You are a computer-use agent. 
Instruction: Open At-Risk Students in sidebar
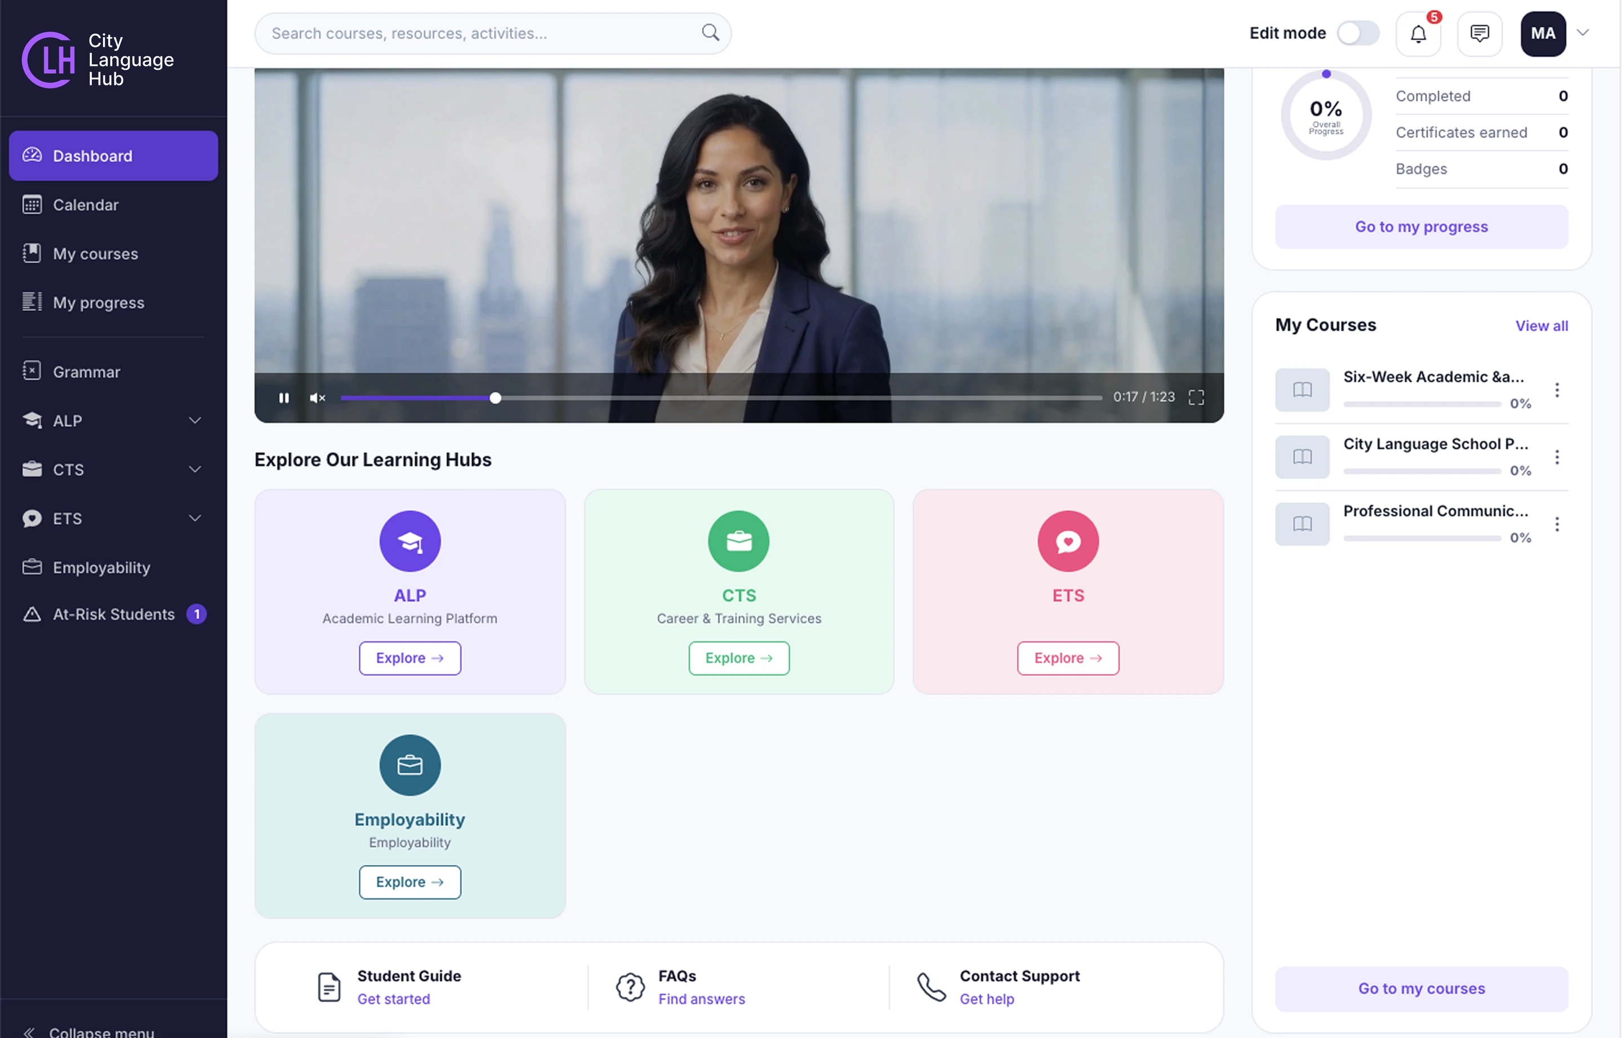pos(113,614)
